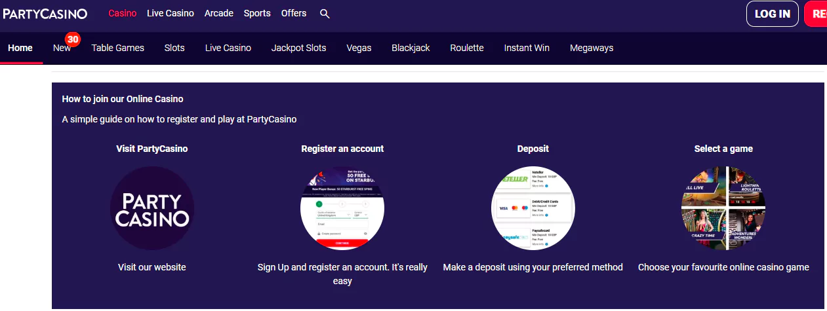Click the 'Register an account' heading
Viewport: 827px width, 311px height.
tap(342, 149)
